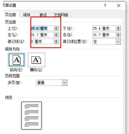Increase the 装订线(G) gutter value

pyautogui.click(x=56, y=40)
